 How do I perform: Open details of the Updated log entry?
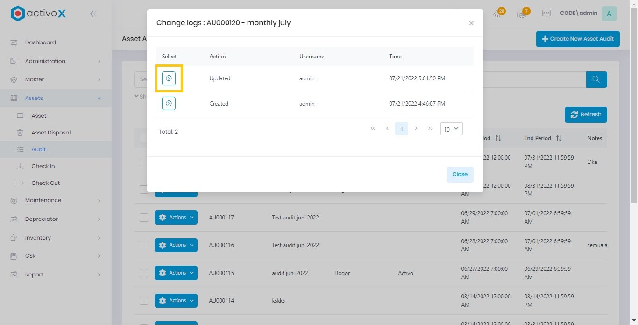(169, 78)
